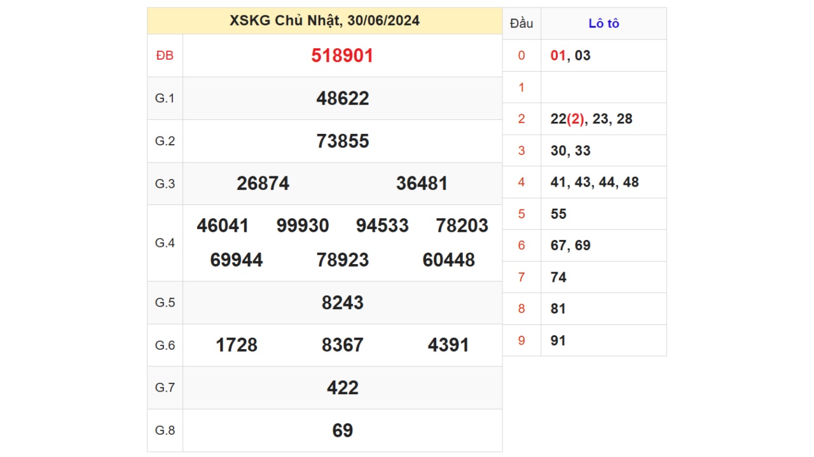Click the XSKG Chủ Nhật, 30/06/2024 header
814x457 pixels.
click(324, 21)
